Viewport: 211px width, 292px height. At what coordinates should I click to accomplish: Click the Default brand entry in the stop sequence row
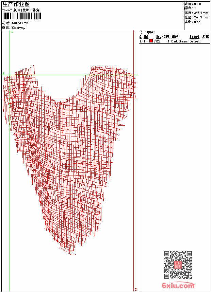pyautogui.click(x=195, y=41)
